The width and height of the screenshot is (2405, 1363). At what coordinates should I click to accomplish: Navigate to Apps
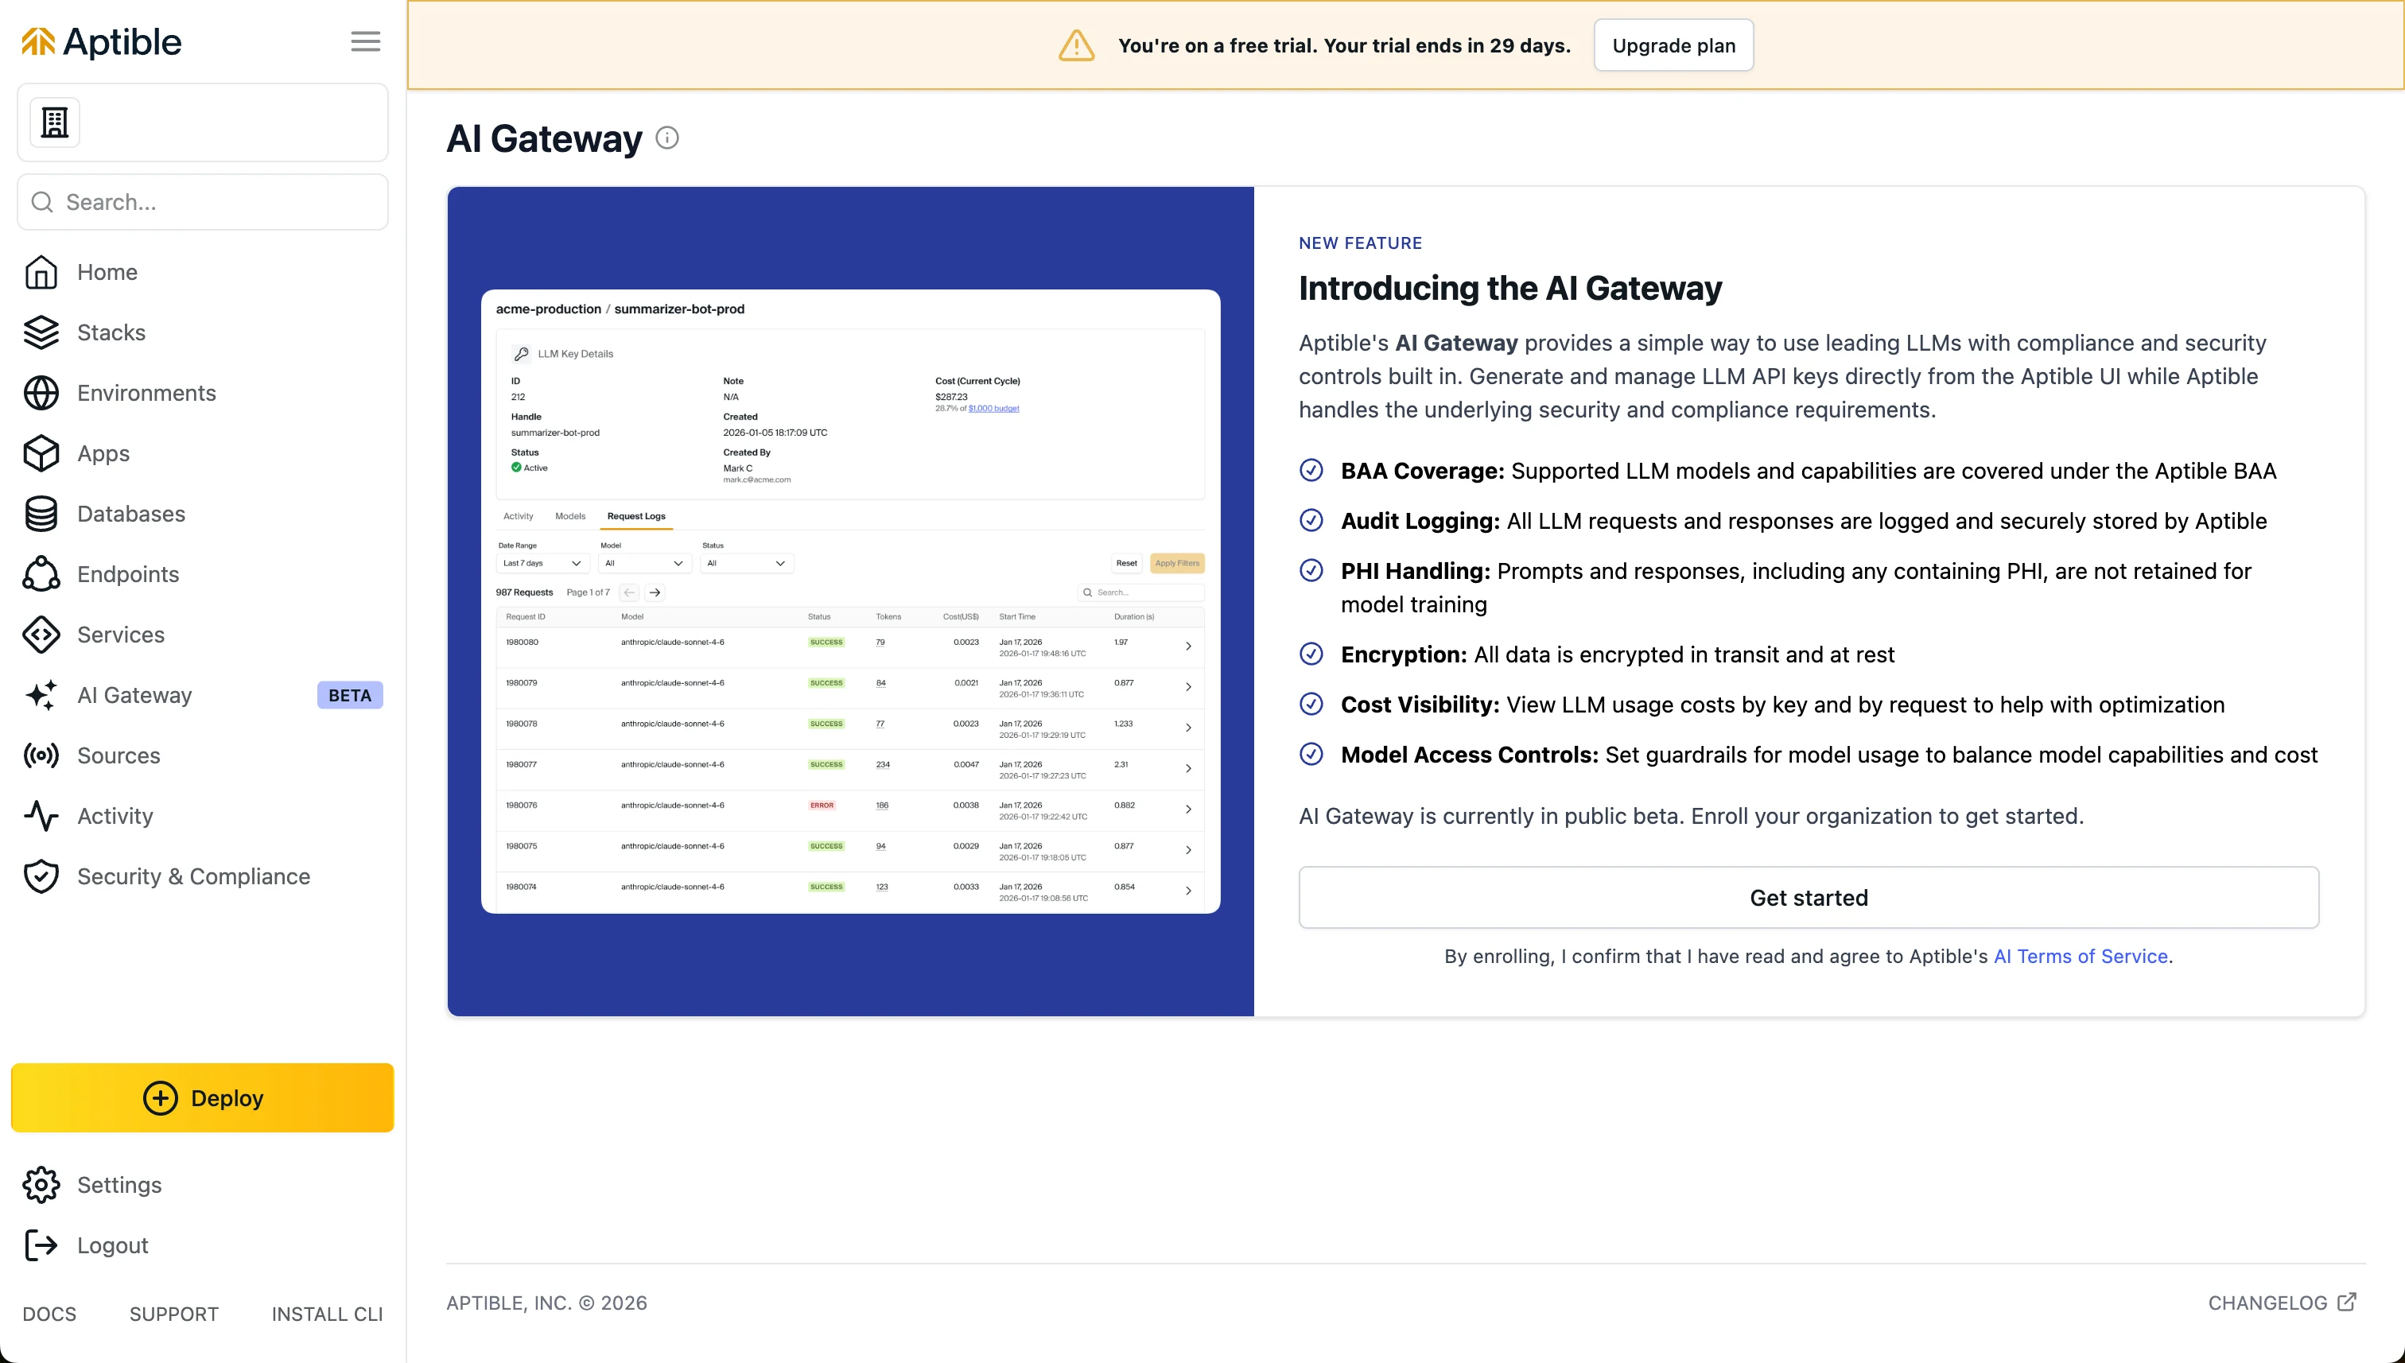pos(104,453)
